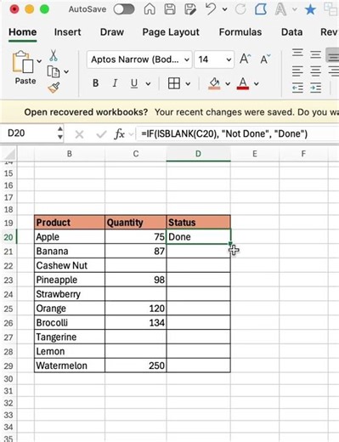Viewport: 339px width, 442px height.
Task: Apply the Fill Color bucket
Action: [214, 83]
